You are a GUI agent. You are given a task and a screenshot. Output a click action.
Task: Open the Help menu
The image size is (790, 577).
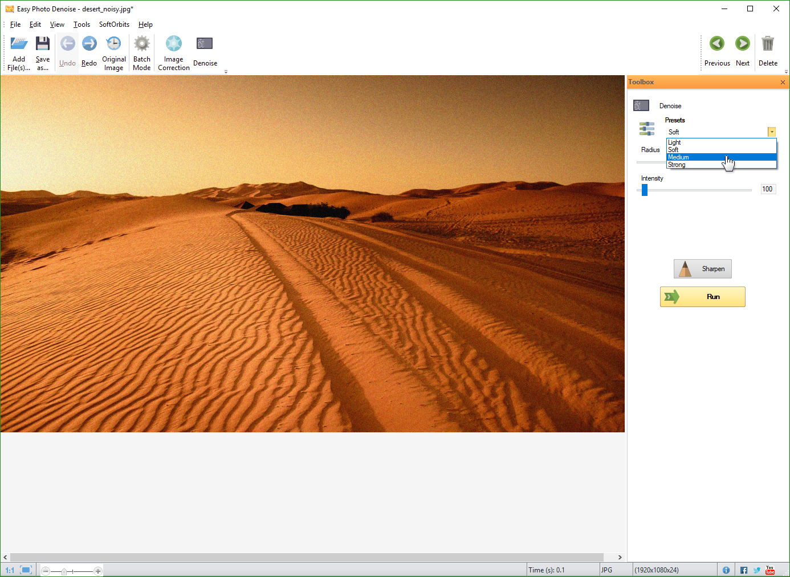[x=145, y=24]
